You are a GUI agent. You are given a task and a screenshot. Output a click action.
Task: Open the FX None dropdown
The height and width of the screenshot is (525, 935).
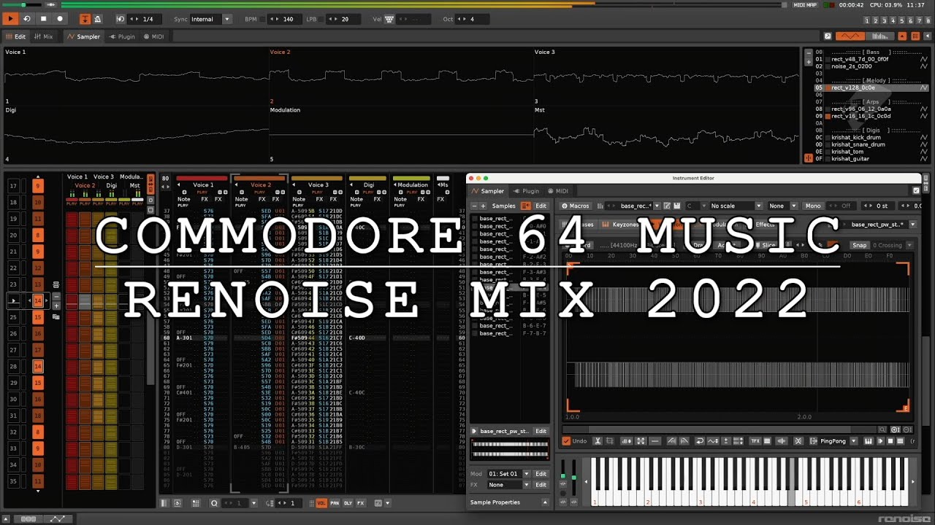pos(509,485)
